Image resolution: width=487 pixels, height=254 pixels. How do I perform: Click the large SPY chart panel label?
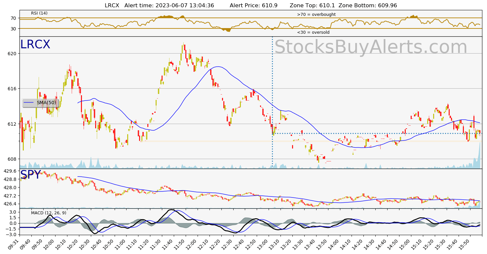30,175
